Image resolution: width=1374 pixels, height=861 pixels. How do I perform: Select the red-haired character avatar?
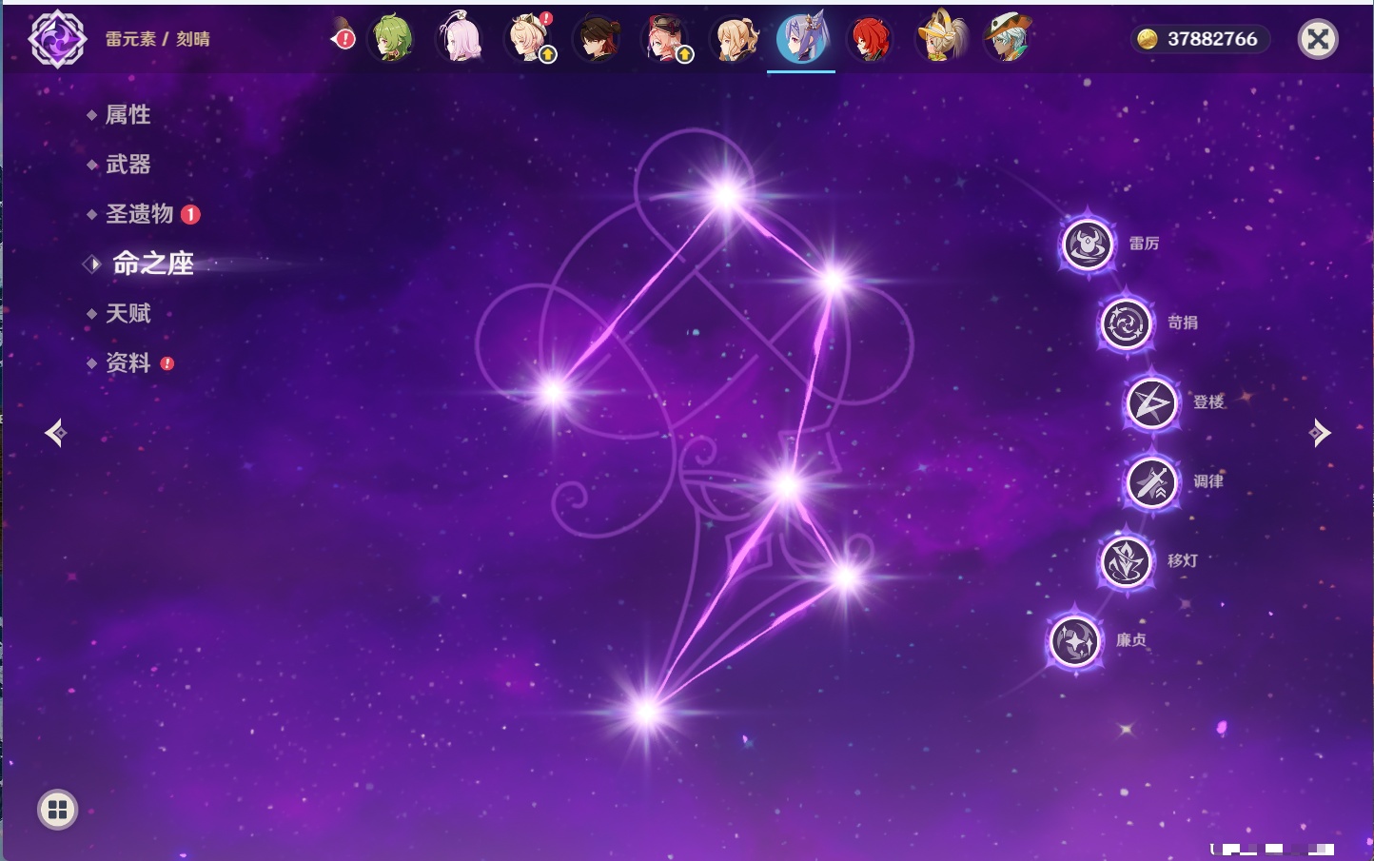870,38
